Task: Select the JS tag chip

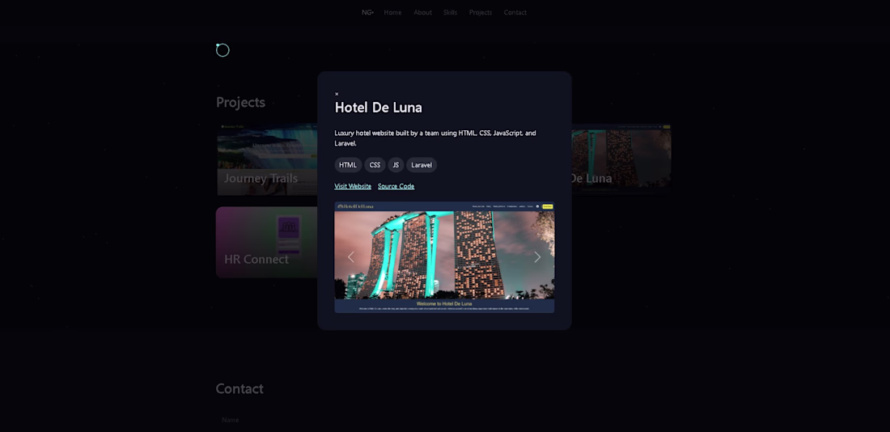Action: (x=396, y=165)
